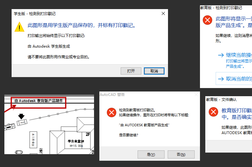Click 否(N) in AutoCAD 警告 dialog

(x=181, y=154)
